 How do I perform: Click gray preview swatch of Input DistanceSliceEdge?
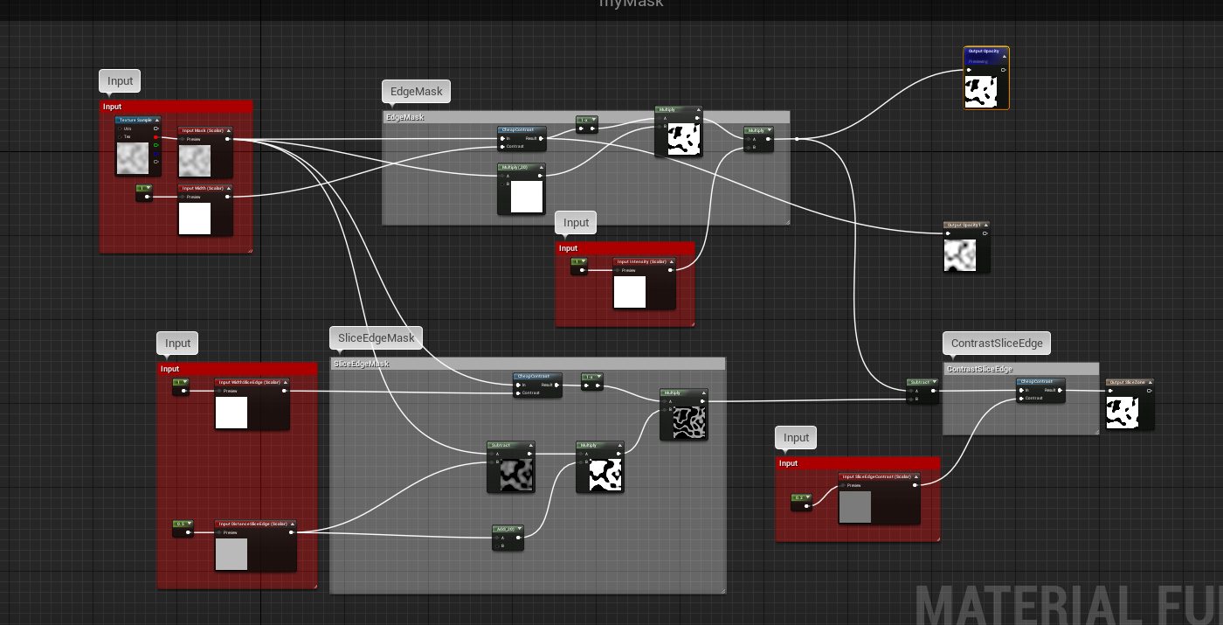[x=231, y=554]
